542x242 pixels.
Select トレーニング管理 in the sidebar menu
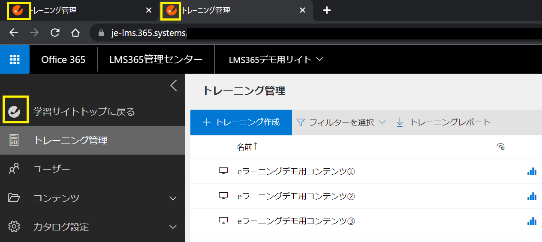click(92, 140)
